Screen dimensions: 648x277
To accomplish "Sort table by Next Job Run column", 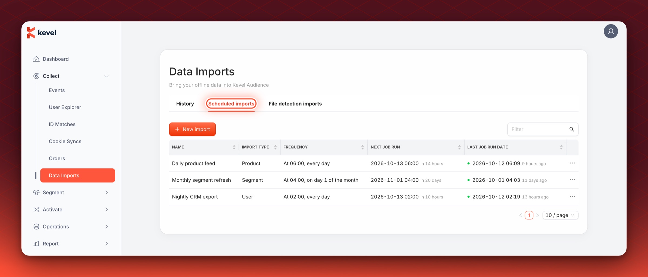I will click(459, 147).
